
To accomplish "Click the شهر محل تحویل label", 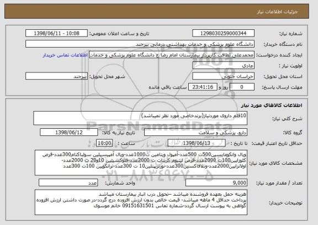I will [x=107, y=76].
